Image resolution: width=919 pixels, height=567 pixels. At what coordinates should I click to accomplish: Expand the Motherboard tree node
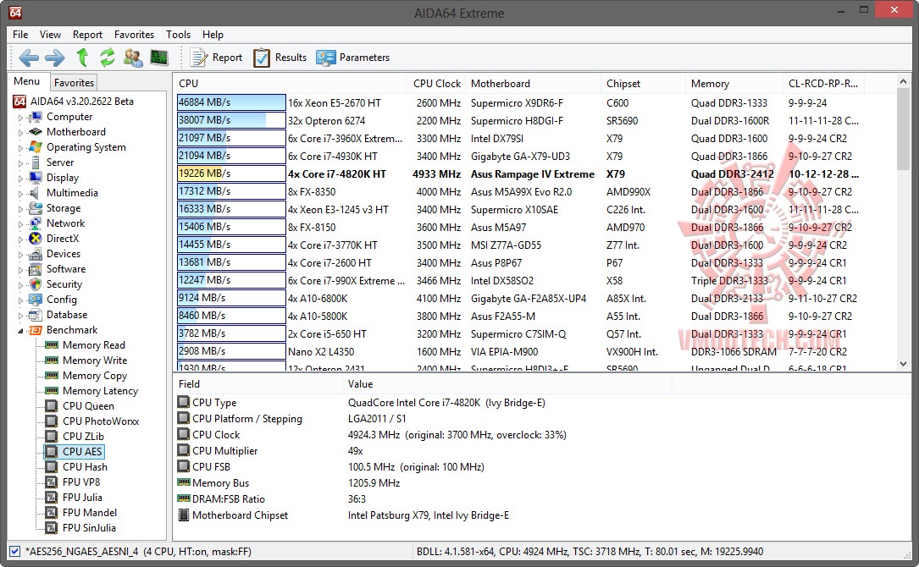click(20, 133)
